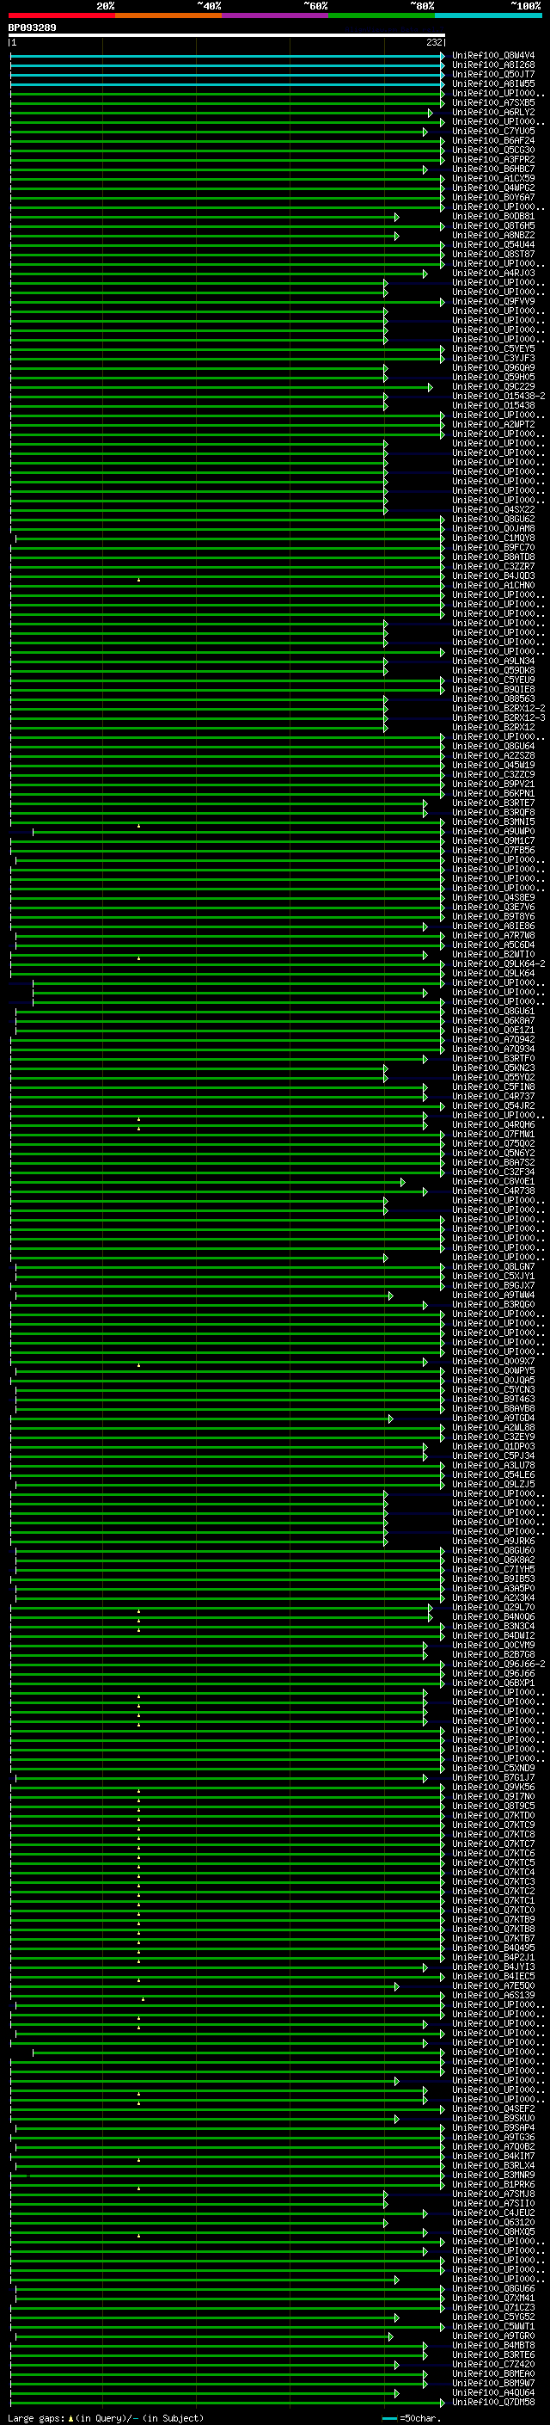
Task: Open hit UniRef100_Q7FB56
Action: pos(493,850)
